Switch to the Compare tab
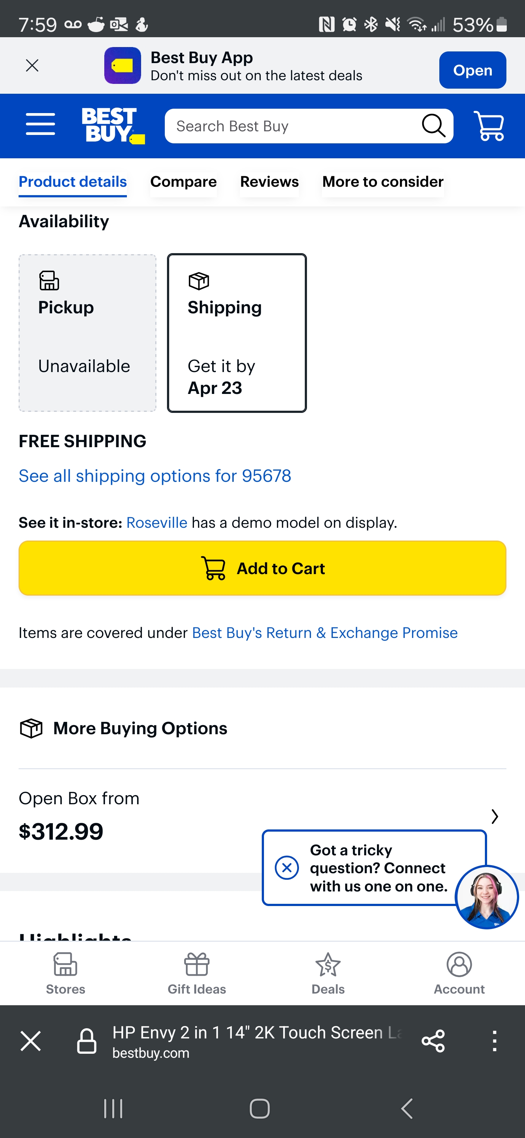Viewport: 525px width, 1138px height. 183,182
